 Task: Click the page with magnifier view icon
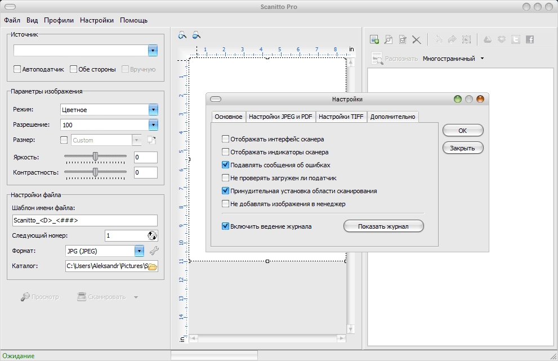pos(389,39)
